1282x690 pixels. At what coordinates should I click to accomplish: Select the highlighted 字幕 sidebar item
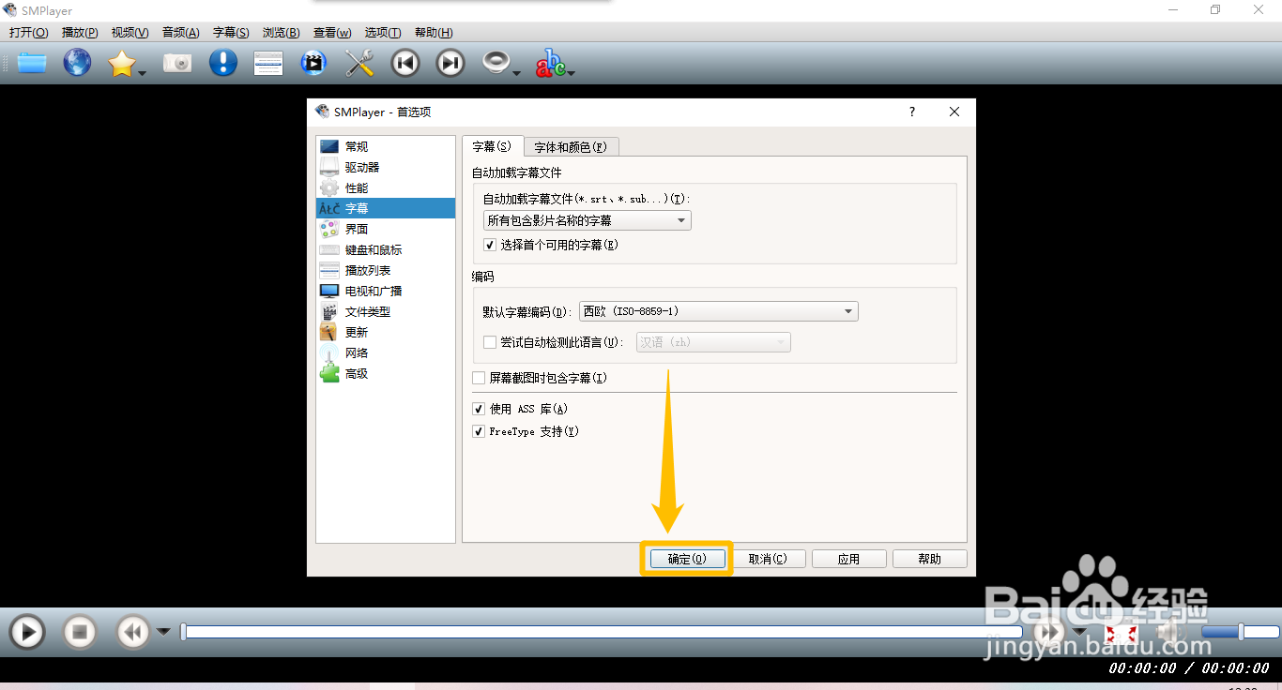point(386,208)
